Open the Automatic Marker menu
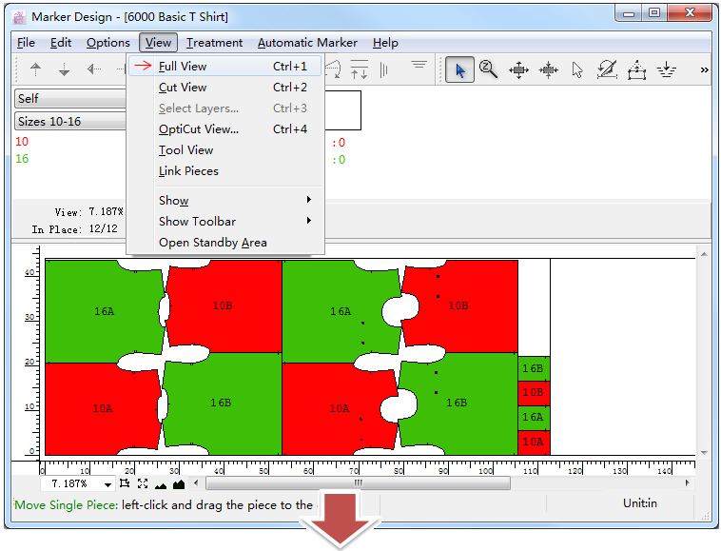721x551 pixels. pos(307,43)
